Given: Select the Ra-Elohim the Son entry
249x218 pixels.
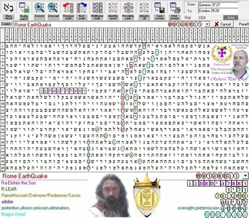Looking at the screenshot, I should [19, 183].
